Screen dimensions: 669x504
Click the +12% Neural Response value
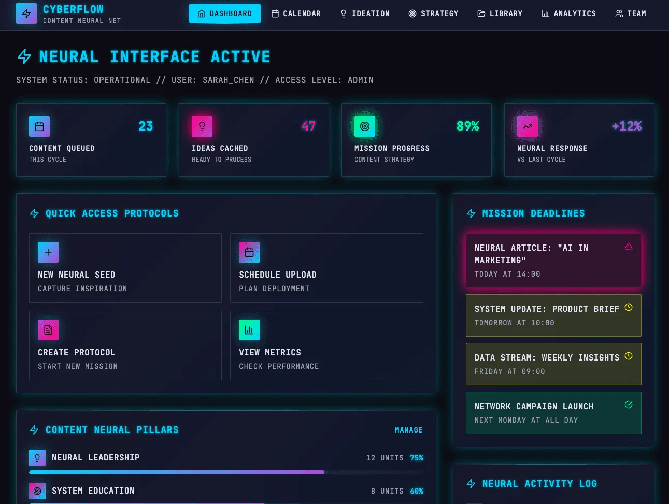[x=627, y=126]
